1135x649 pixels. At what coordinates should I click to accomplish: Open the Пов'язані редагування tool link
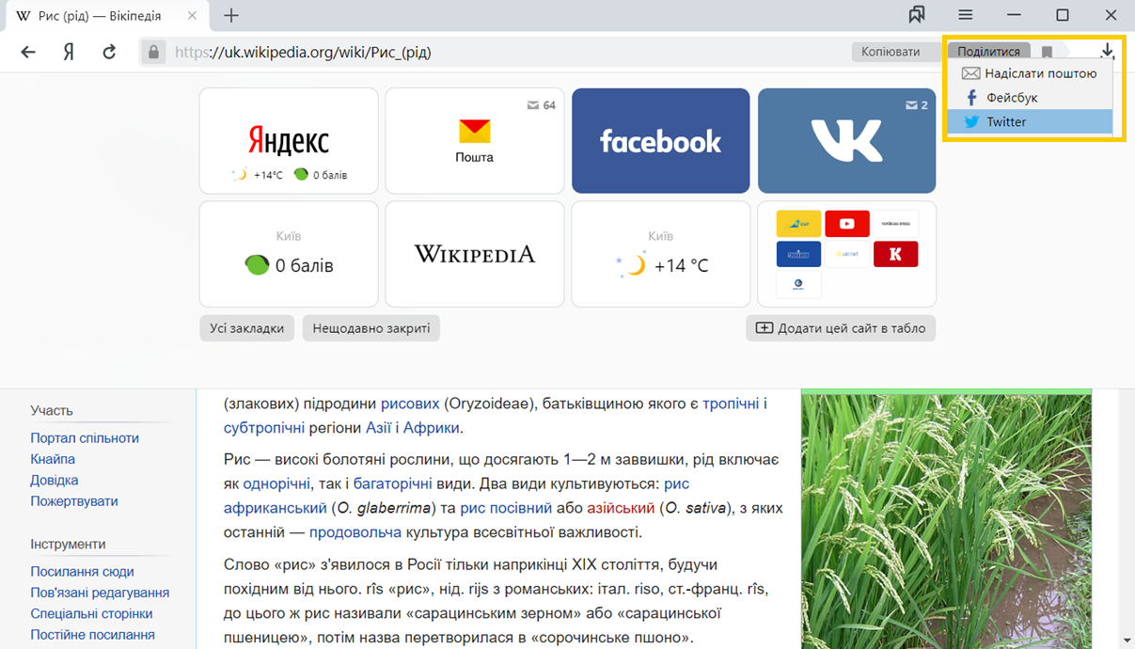(x=100, y=593)
